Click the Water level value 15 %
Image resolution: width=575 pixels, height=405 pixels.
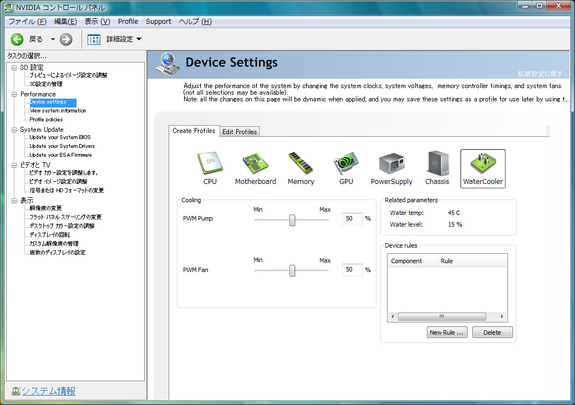[x=455, y=224]
